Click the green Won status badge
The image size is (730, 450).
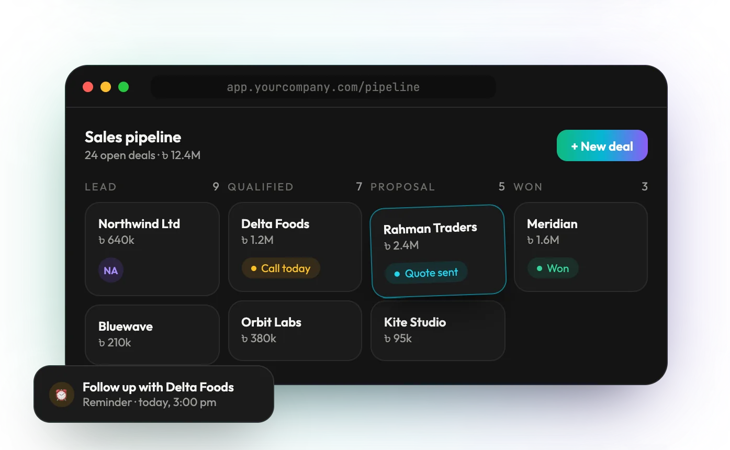pyautogui.click(x=553, y=268)
